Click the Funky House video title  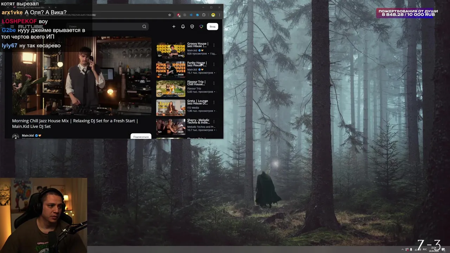coord(197,64)
